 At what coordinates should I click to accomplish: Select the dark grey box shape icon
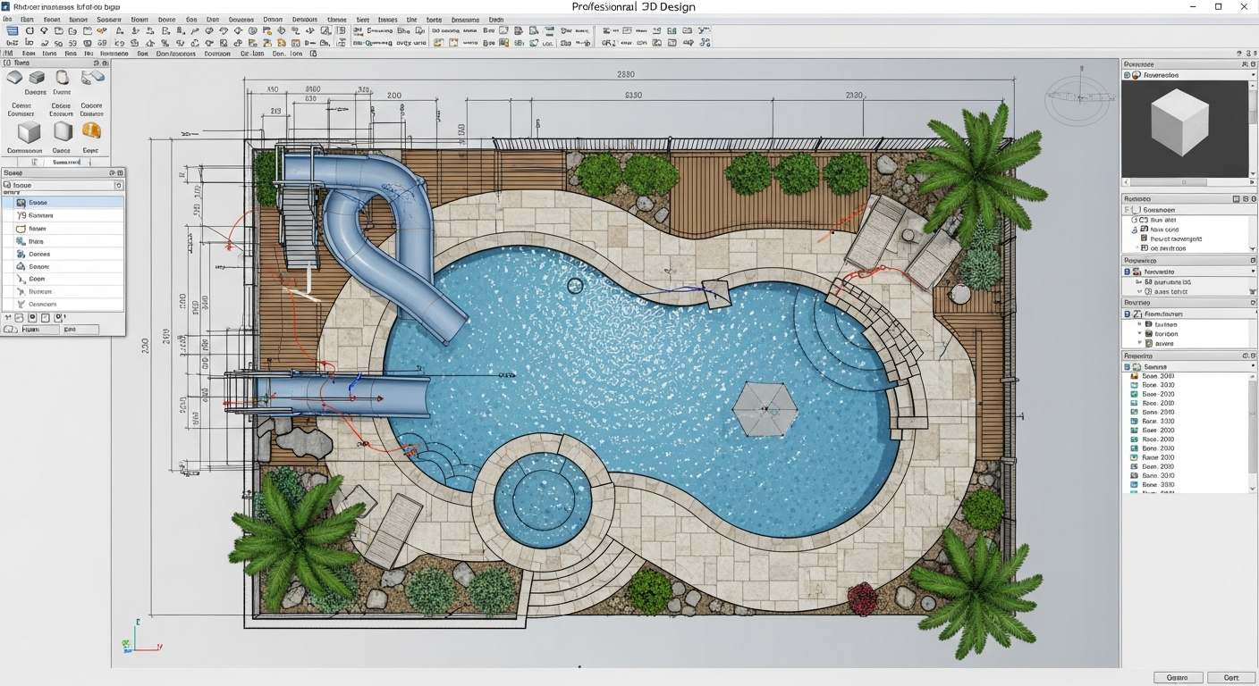point(37,78)
